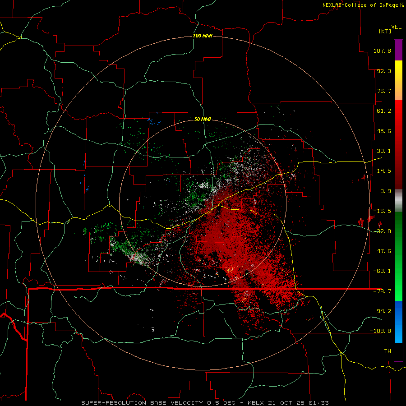This screenshot has height=406, width=406.
Task: Click the blue segment of the color bar
Action: (x=398, y=322)
